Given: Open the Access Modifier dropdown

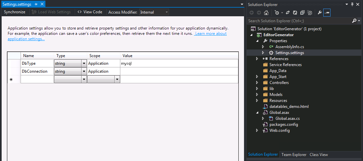Looking at the screenshot, I should [x=154, y=12].
